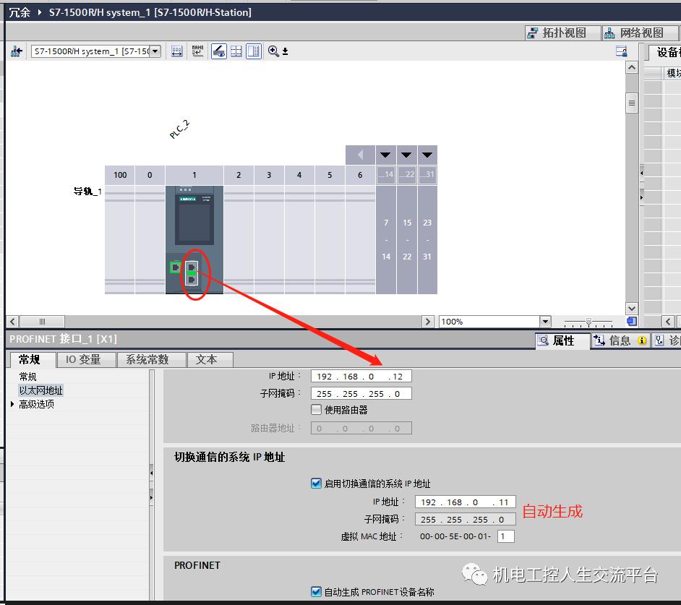
Task: Uncheck the 使用路由器 checkbox
Action: point(316,410)
